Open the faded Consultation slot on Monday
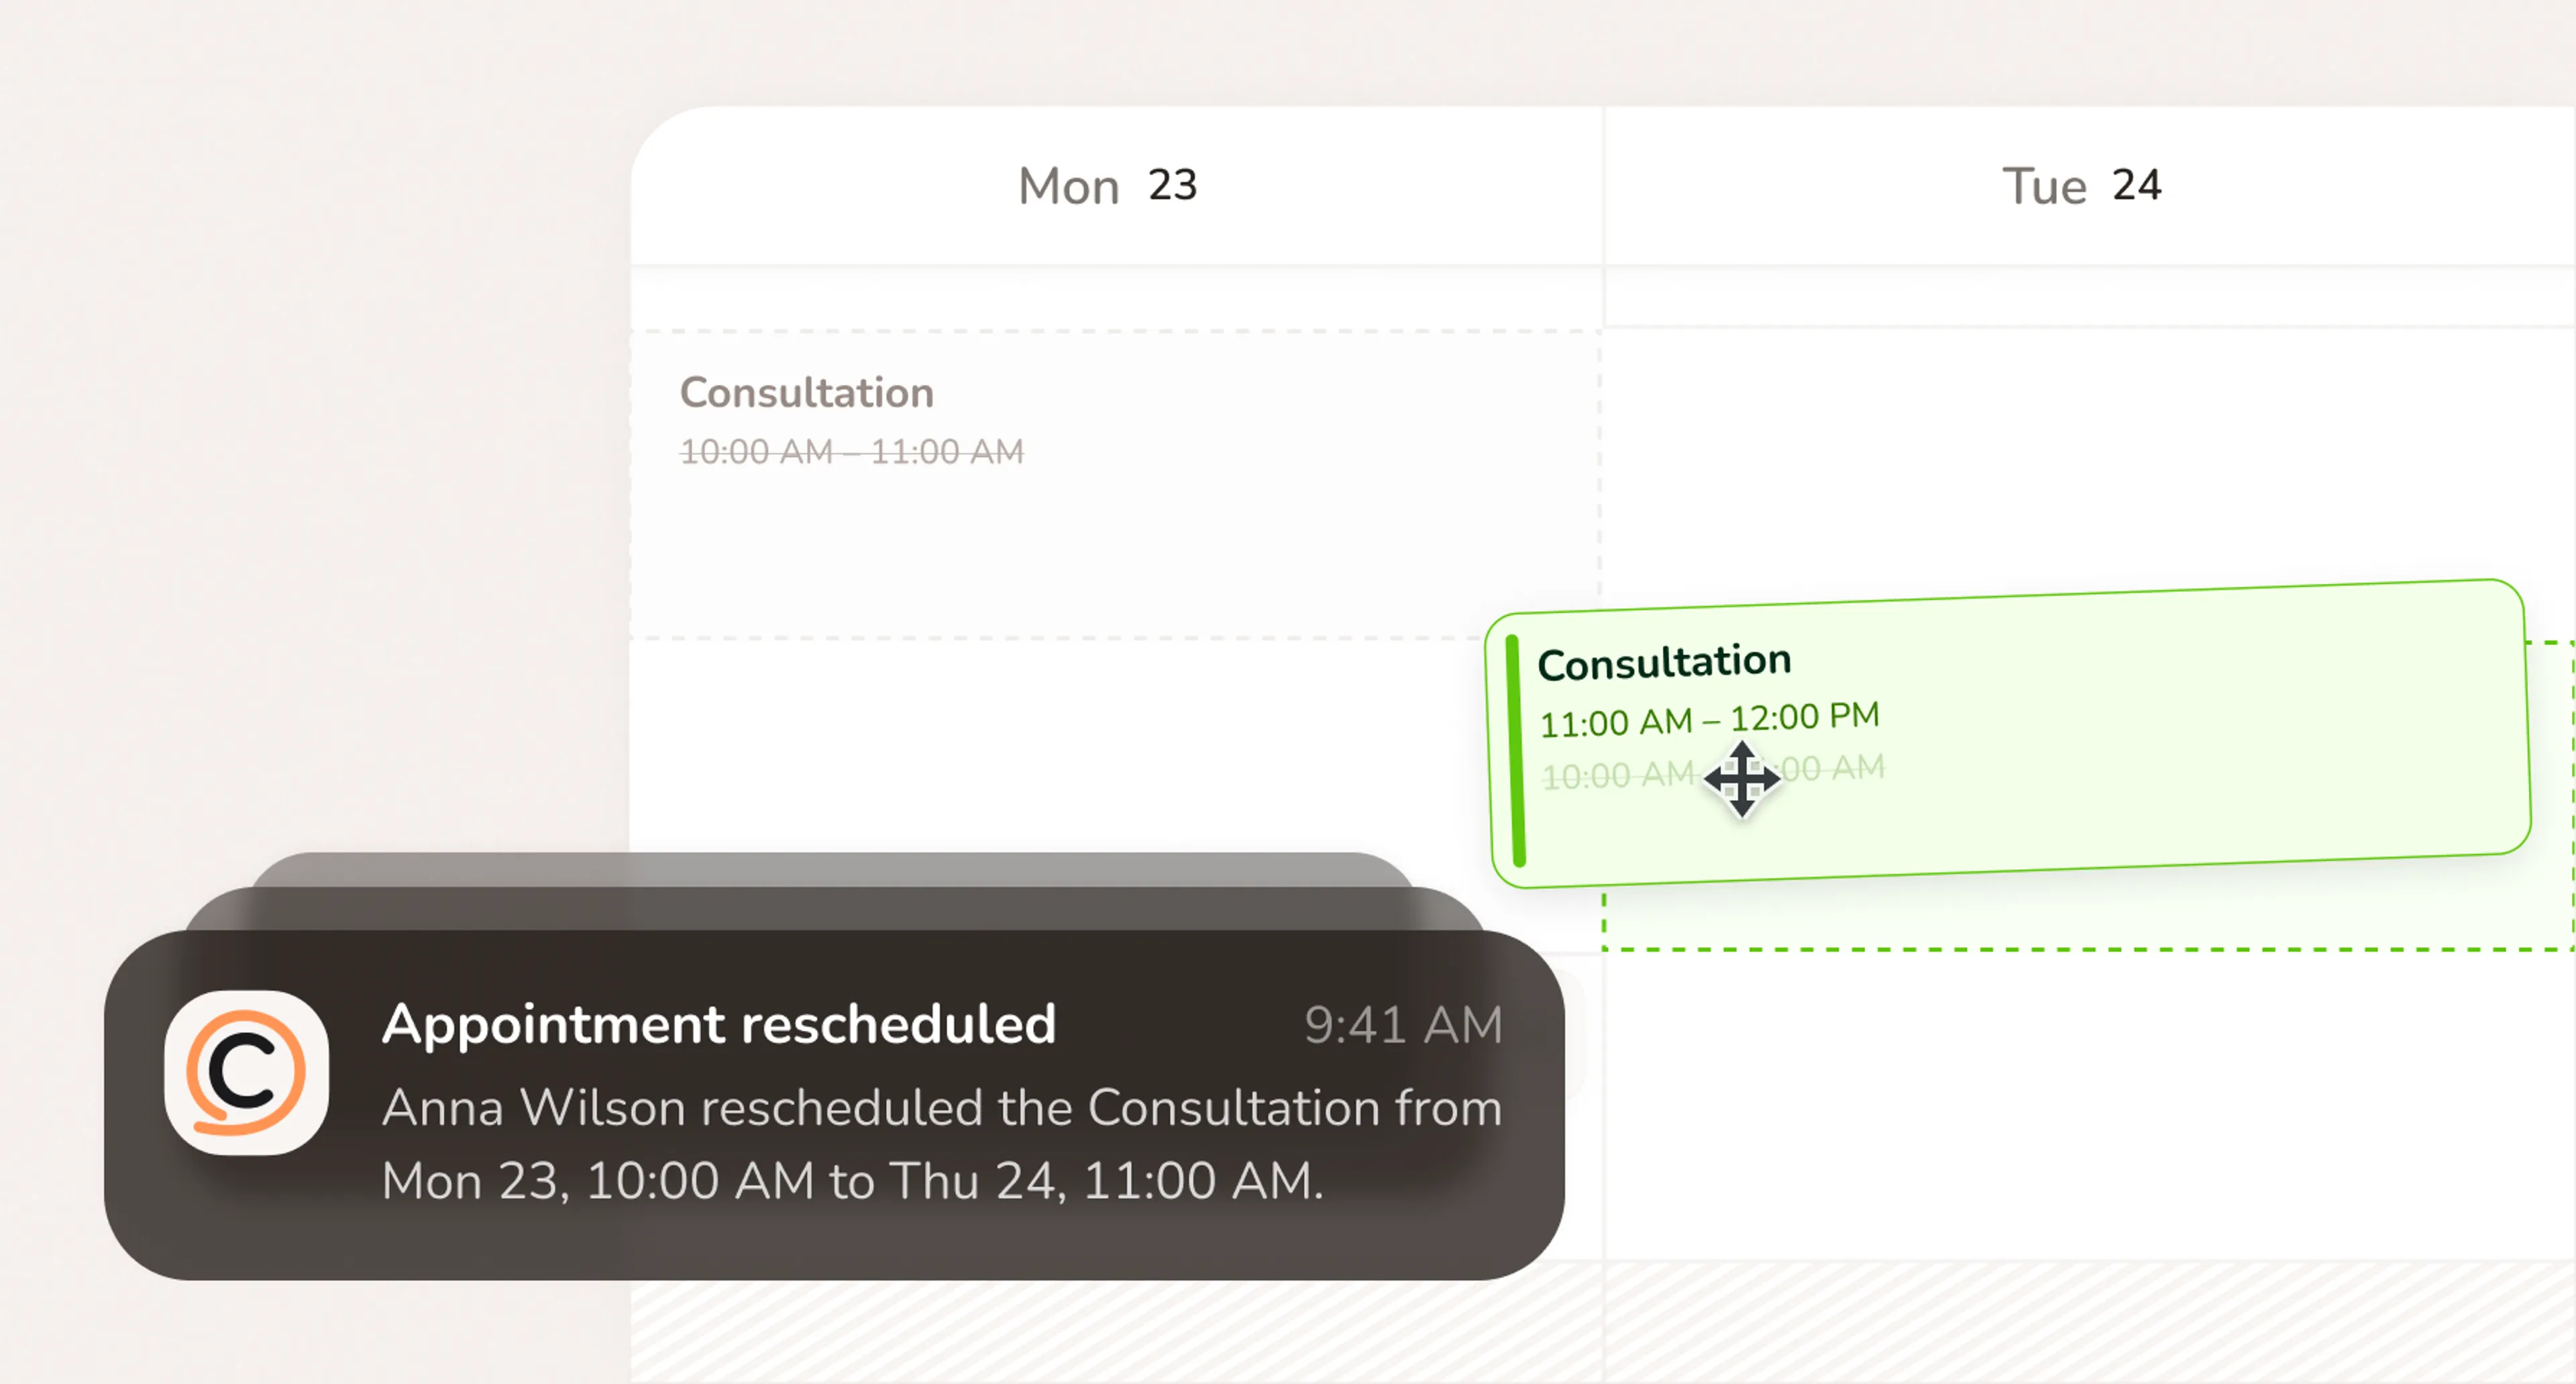 coord(1115,483)
